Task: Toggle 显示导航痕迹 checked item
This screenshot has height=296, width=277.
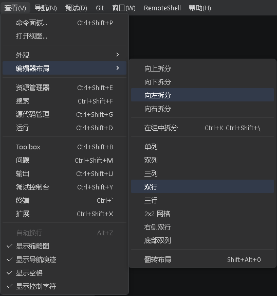Action: 64,259
